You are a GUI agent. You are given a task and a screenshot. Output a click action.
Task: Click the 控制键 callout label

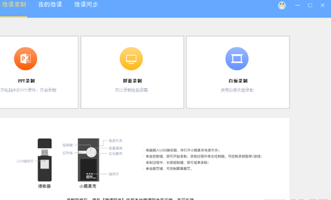pos(67,145)
